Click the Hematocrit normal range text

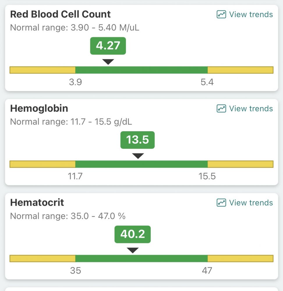pyautogui.click(x=68, y=216)
